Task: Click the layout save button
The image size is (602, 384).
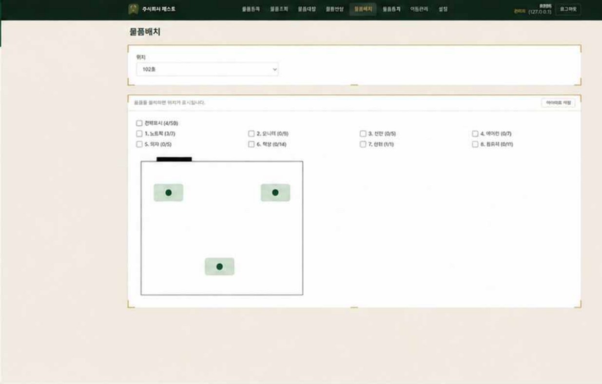Action: (x=558, y=103)
